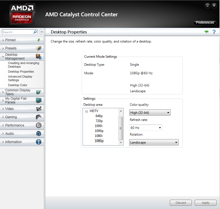220x209 pixels.
Task: Expand the Presets section
Action: point(3,48)
